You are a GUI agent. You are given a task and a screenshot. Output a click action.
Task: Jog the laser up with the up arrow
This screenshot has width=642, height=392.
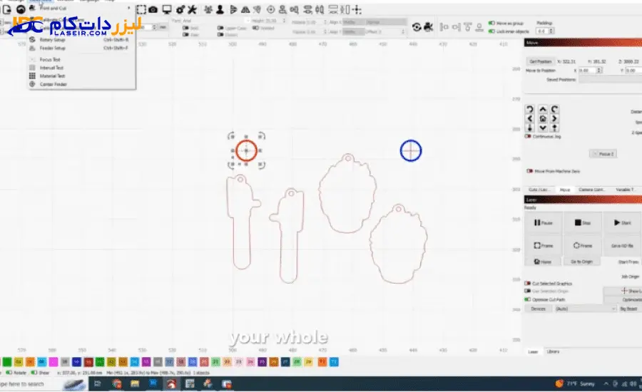point(543,109)
